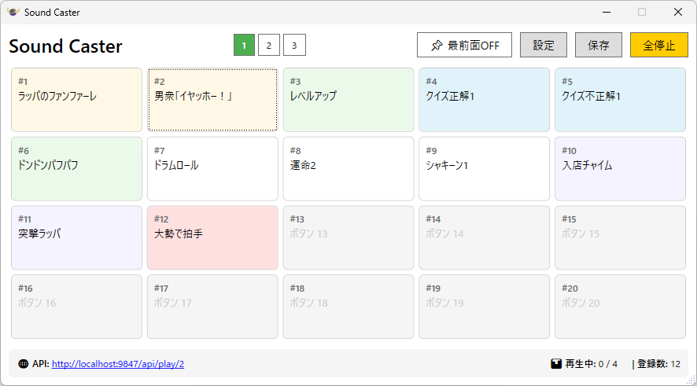This screenshot has width=697, height=386.
Task: Play sound #2 男衆「イヤッホー！」
Action: (212, 100)
